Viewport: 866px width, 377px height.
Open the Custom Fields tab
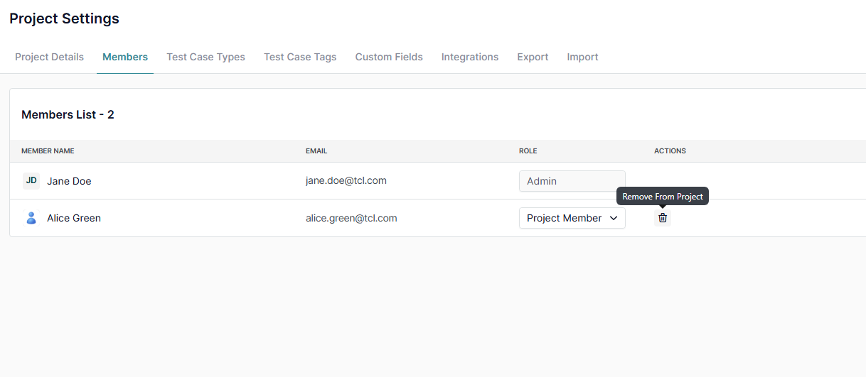point(389,57)
